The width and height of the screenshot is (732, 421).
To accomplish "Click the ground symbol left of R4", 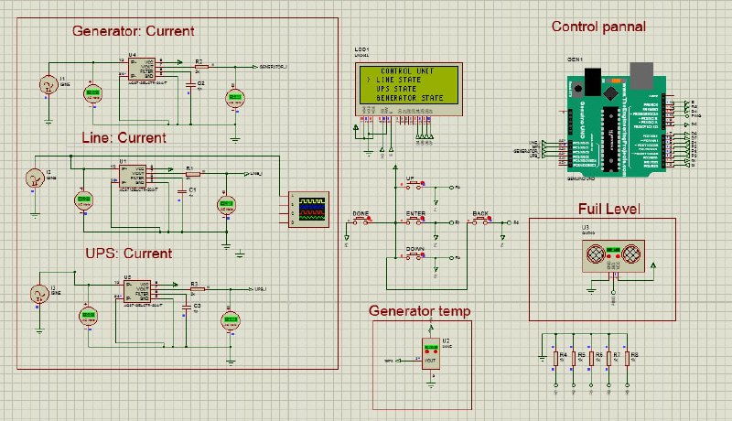I will [542, 359].
